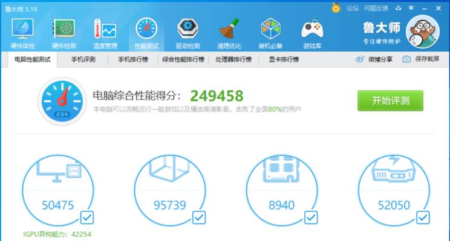The height and width of the screenshot is (241, 450).
Task: Click the speedometer gauge icon beside score
Action: coord(62,101)
